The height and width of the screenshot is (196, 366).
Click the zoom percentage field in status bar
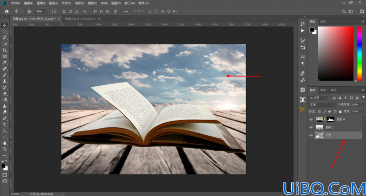(15, 194)
